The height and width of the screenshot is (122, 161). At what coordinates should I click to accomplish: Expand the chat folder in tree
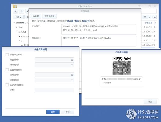pyautogui.click(x=17, y=27)
